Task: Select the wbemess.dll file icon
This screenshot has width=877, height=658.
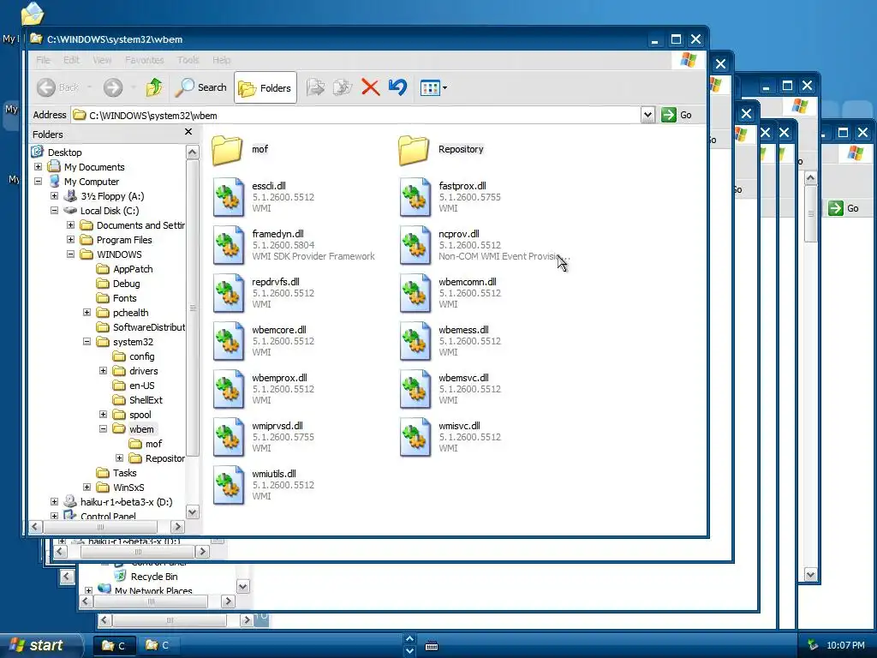Action: [415, 341]
